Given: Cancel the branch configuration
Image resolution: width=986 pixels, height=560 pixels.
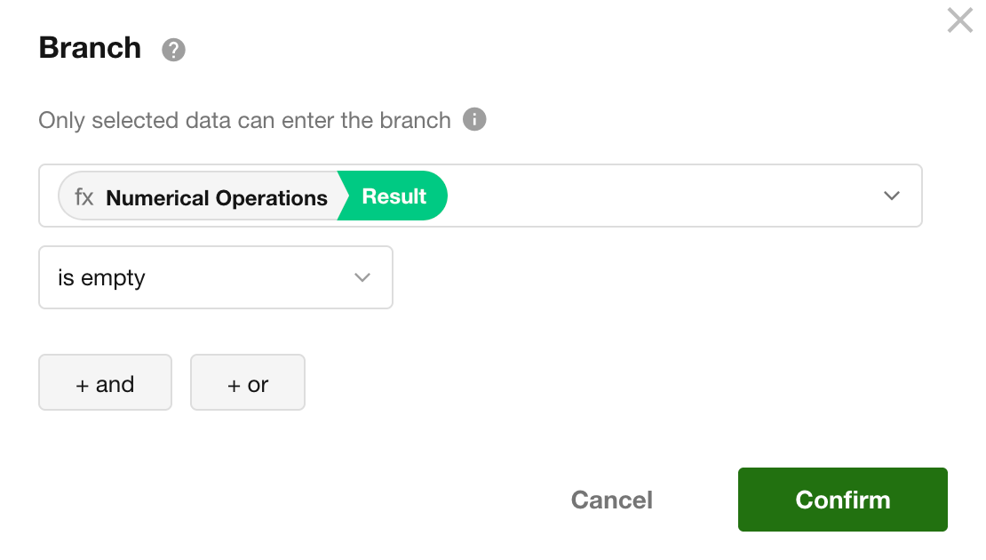Looking at the screenshot, I should [611, 500].
